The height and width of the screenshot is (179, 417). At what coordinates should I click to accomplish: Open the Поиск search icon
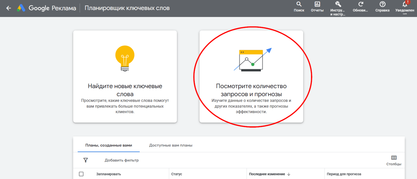[x=299, y=5]
